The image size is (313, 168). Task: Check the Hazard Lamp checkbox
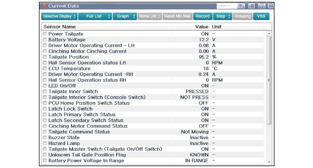45,143
